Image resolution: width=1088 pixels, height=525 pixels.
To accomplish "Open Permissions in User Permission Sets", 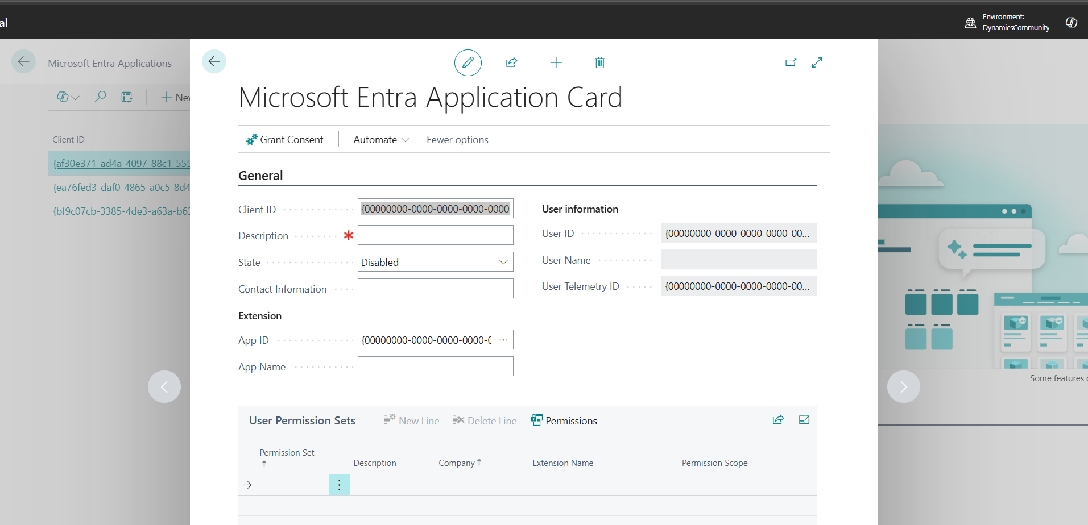I will [x=564, y=420].
